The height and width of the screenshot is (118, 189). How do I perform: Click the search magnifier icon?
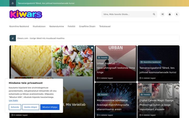pos(154,14)
